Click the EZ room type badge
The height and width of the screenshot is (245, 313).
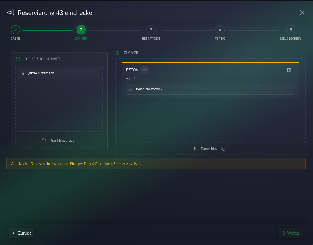(x=145, y=70)
